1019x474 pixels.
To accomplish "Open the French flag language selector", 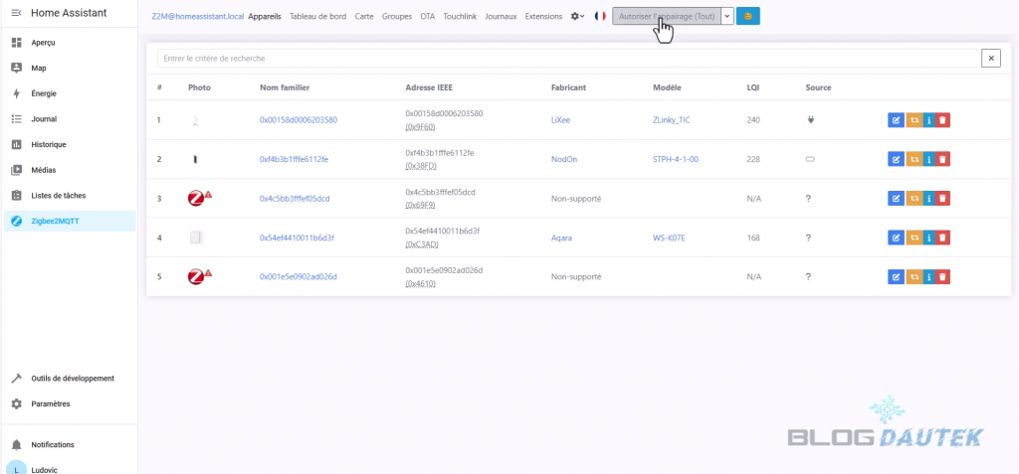I will (x=600, y=17).
